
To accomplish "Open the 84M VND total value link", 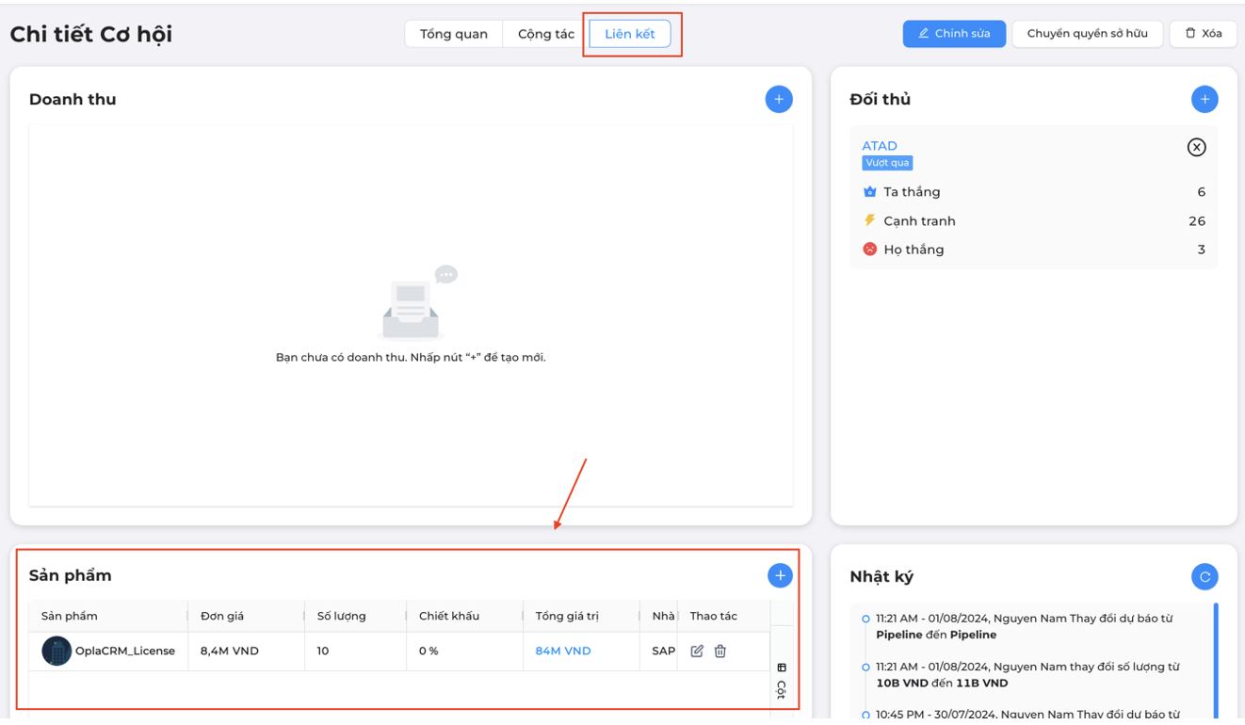I will tap(563, 651).
